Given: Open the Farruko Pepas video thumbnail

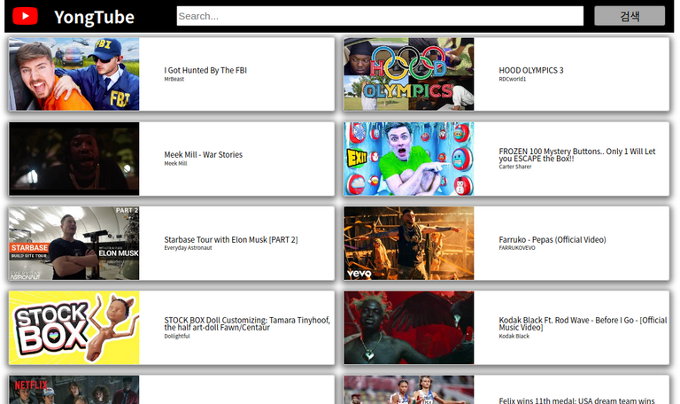Looking at the screenshot, I should pyautogui.click(x=409, y=243).
